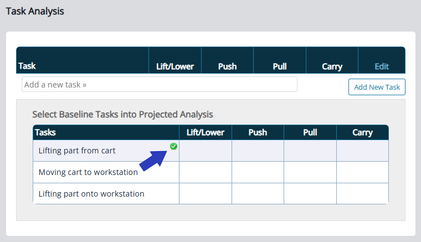
Task: Click Lift/Lower header in the top task table
Action: tap(174, 66)
